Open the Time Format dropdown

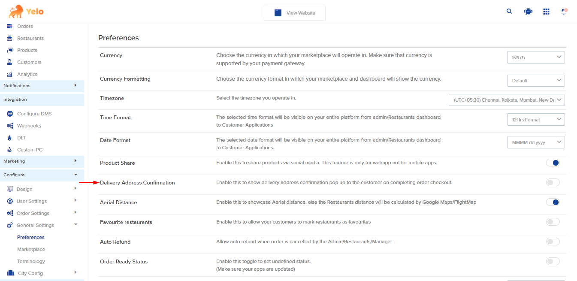pos(536,120)
